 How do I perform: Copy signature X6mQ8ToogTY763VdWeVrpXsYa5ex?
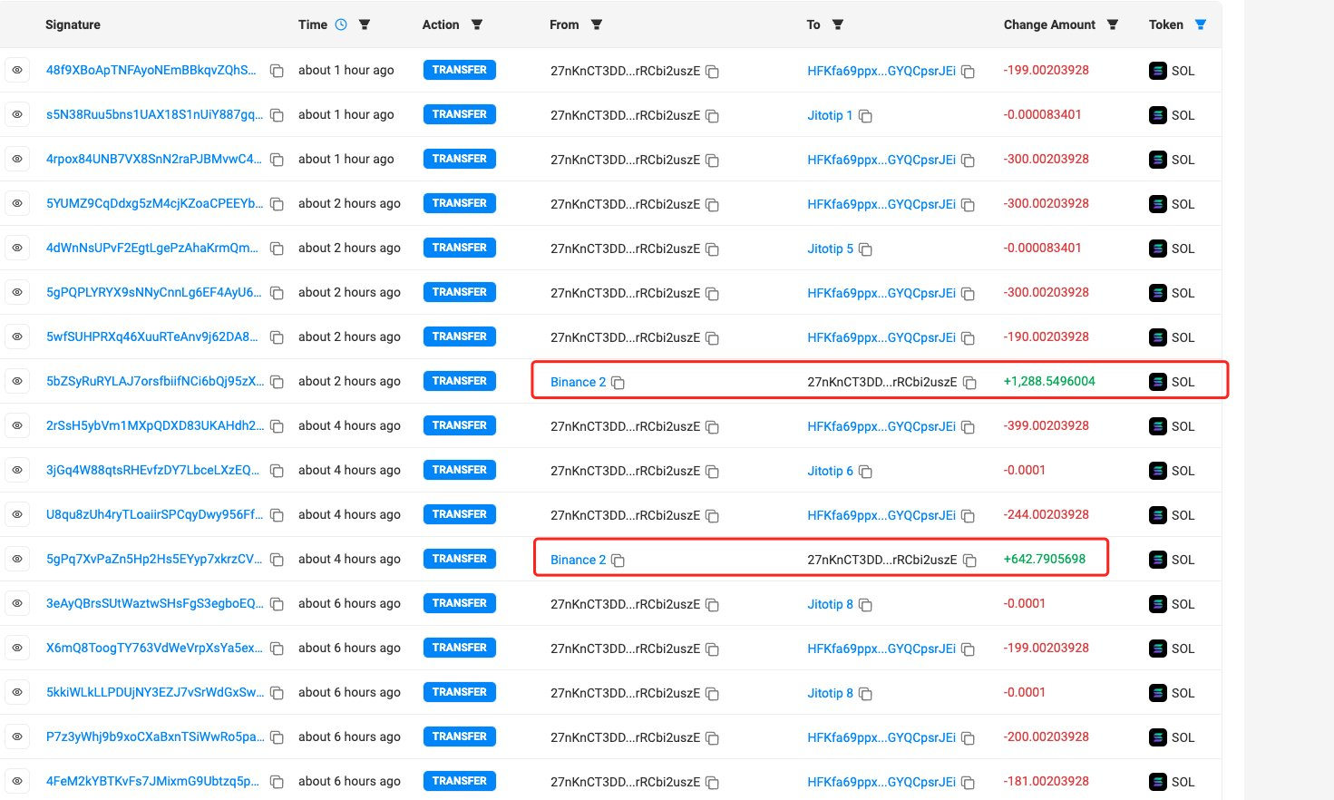coord(278,649)
